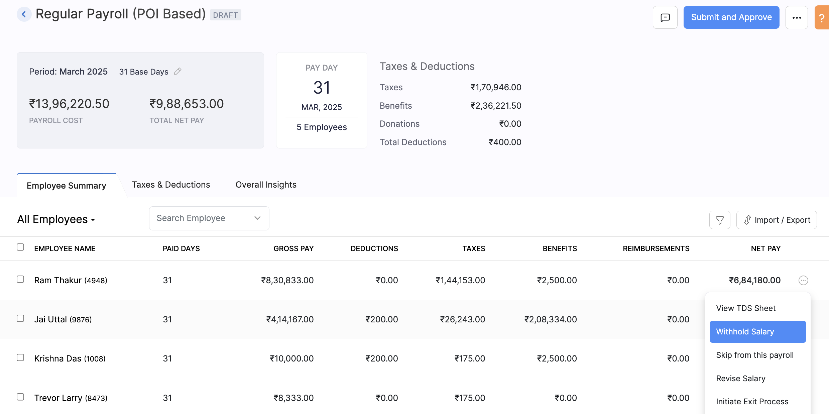829x414 pixels.
Task: Switch to Taxes & Deductions tab
Action: pyautogui.click(x=171, y=185)
